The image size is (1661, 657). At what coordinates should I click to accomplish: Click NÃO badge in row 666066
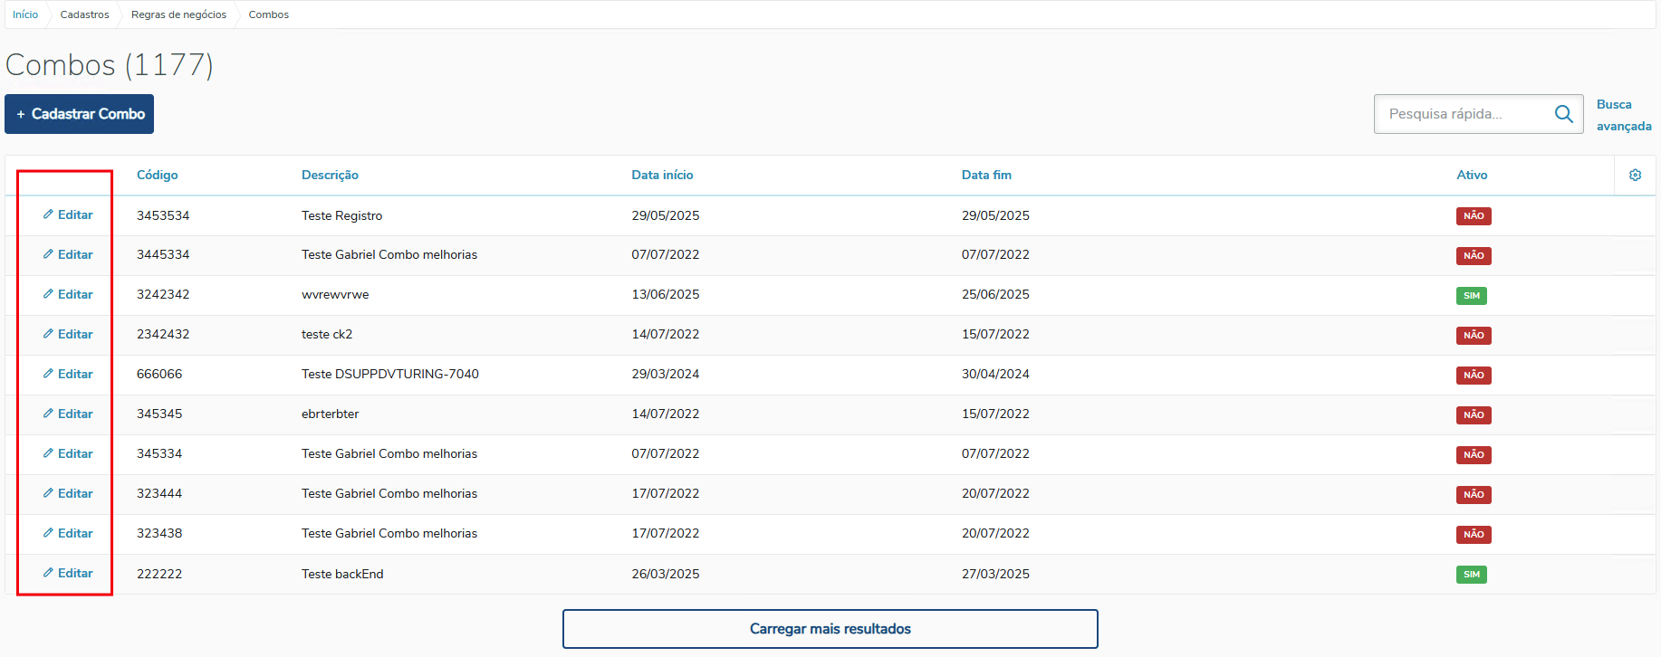[1474, 375]
